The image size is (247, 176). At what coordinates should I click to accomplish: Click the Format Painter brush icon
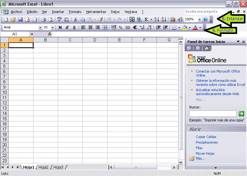pos(100,19)
